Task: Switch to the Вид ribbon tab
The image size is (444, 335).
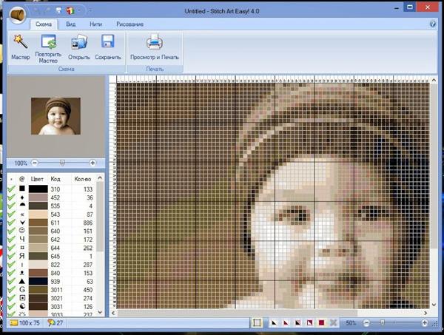Action: [71, 24]
